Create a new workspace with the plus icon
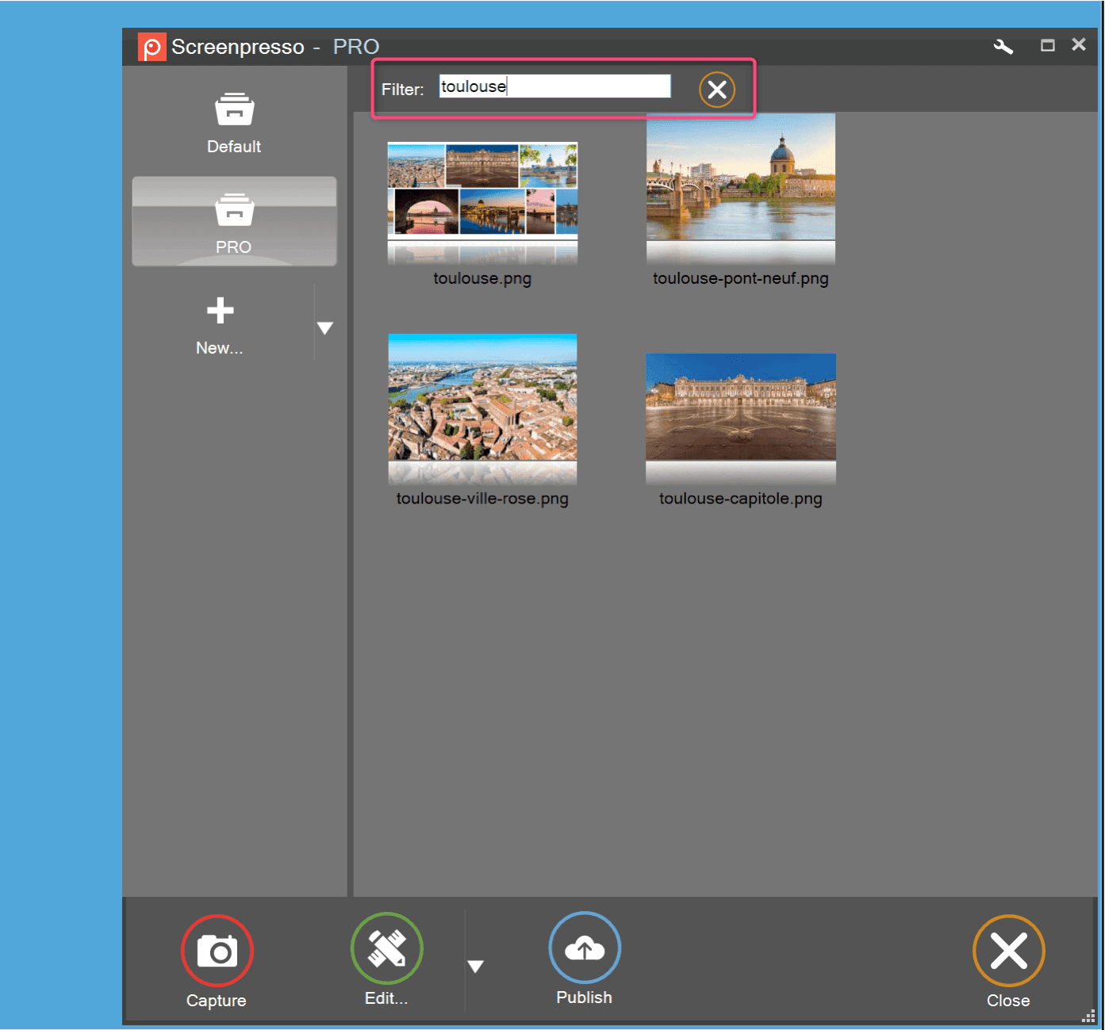The height and width of the screenshot is (1030, 1105). (220, 312)
